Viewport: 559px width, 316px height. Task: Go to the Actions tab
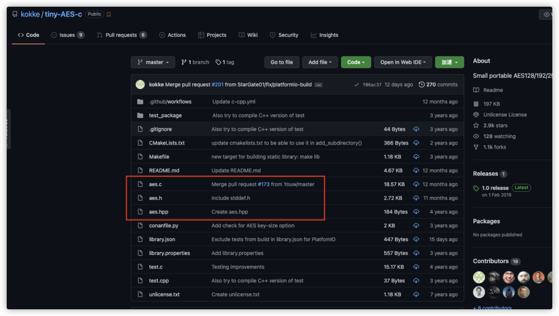tap(172, 35)
